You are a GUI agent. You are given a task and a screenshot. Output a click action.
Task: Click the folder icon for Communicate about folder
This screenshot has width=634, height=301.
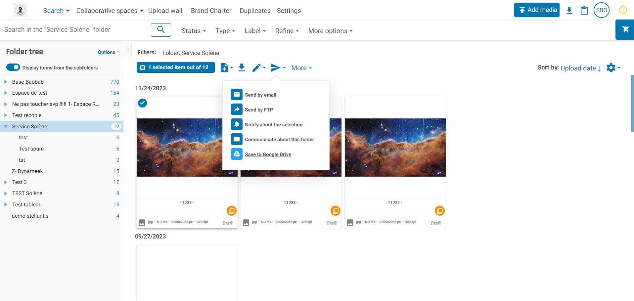tap(237, 139)
